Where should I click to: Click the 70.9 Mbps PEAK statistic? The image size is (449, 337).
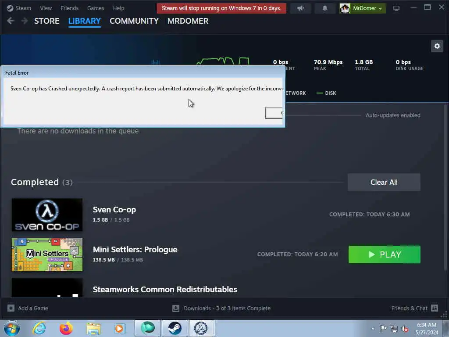(x=328, y=65)
